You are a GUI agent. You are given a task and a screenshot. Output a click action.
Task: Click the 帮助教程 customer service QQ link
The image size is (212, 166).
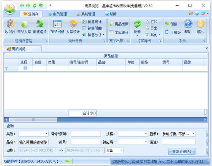[31, 161]
